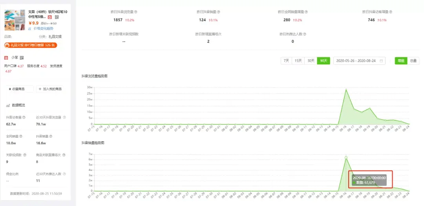Select the 7天 range tab
The width and height of the screenshot is (424, 206).
pos(286,61)
